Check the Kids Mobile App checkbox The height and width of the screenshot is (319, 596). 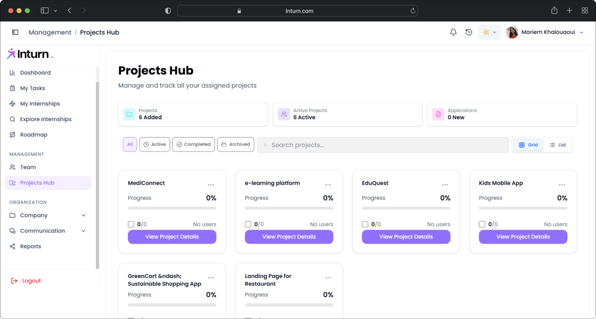coord(482,224)
